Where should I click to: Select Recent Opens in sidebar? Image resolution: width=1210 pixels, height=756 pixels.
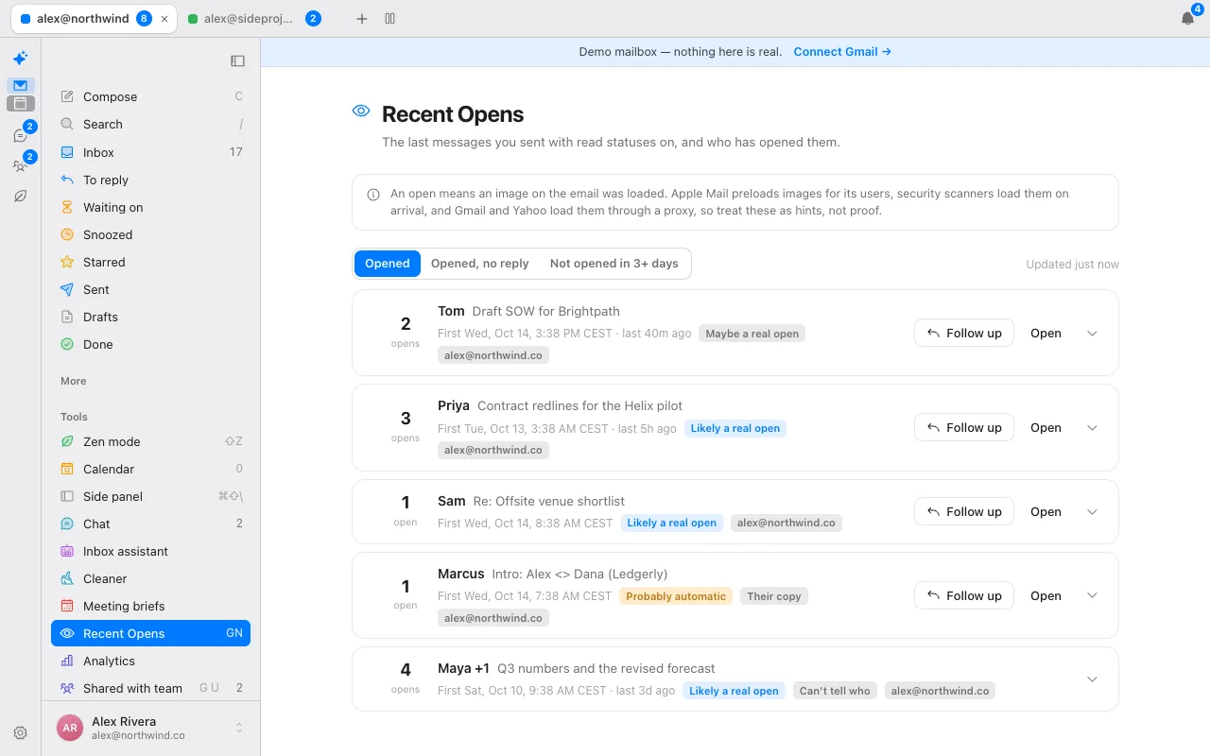[x=151, y=633]
